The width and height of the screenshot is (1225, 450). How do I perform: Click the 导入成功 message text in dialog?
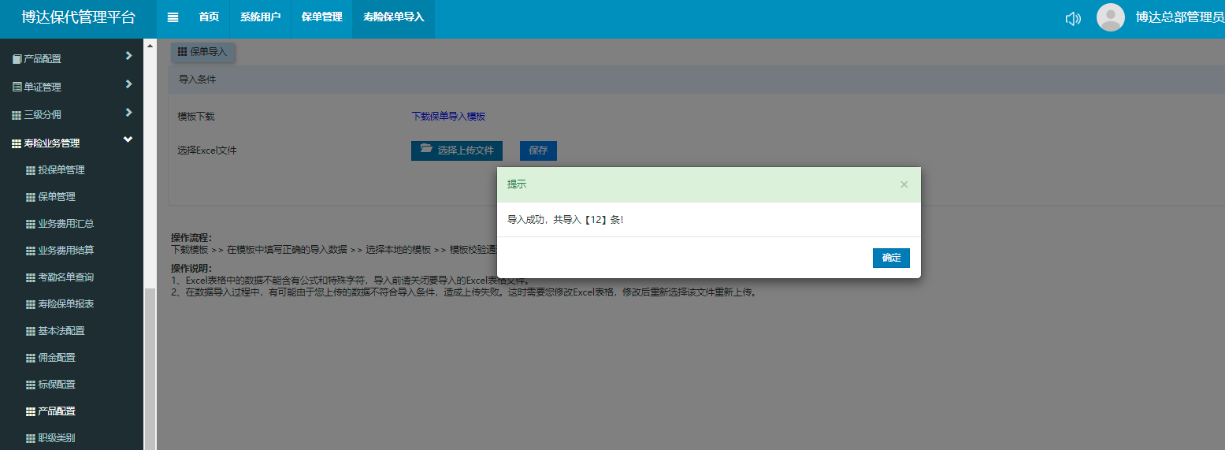tap(565, 220)
